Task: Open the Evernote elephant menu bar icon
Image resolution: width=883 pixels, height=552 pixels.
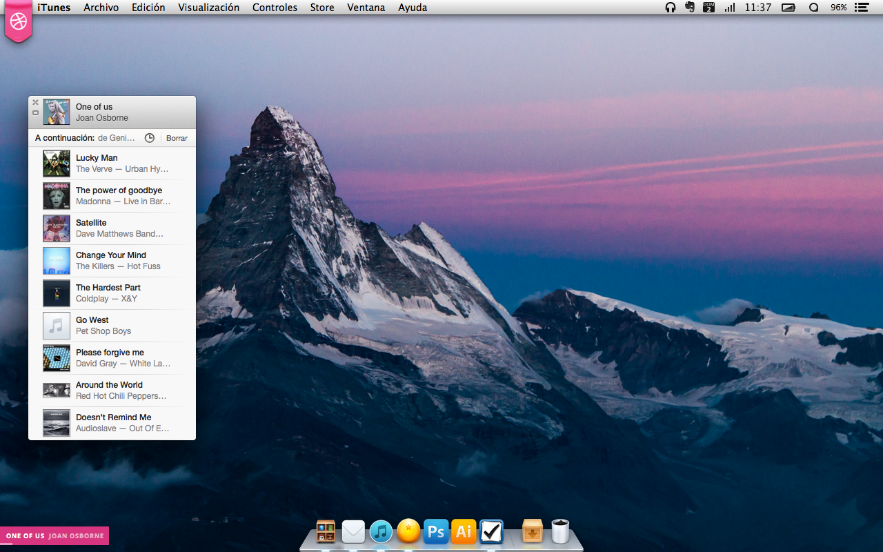Action: tap(689, 8)
